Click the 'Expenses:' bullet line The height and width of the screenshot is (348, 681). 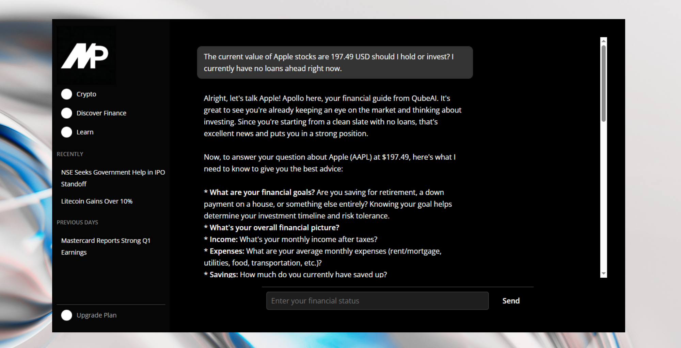coord(323,257)
